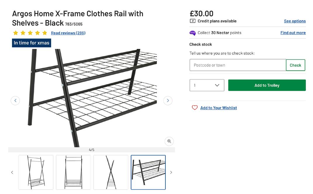This screenshot has width=313, height=194.
Task: Open Find out more Nectar link
Action: [x=293, y=33]
